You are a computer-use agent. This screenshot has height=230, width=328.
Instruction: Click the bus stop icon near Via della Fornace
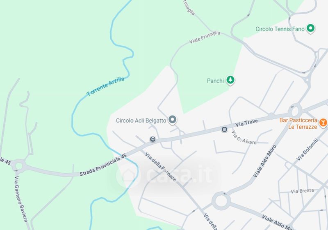click(x=153, y=139)
